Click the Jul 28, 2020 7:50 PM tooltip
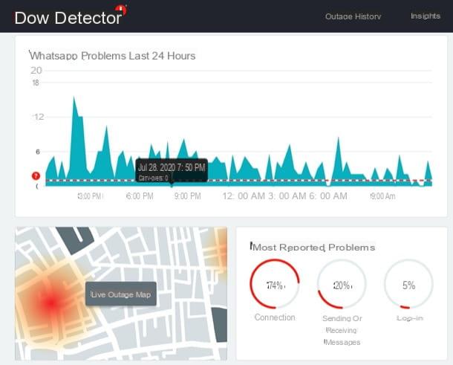 tap(172, 170)
